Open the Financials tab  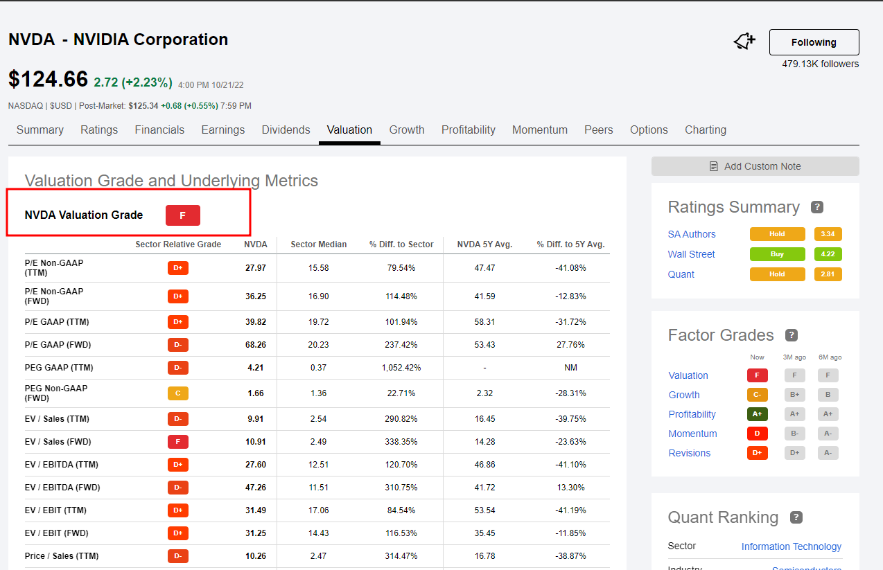159,130
